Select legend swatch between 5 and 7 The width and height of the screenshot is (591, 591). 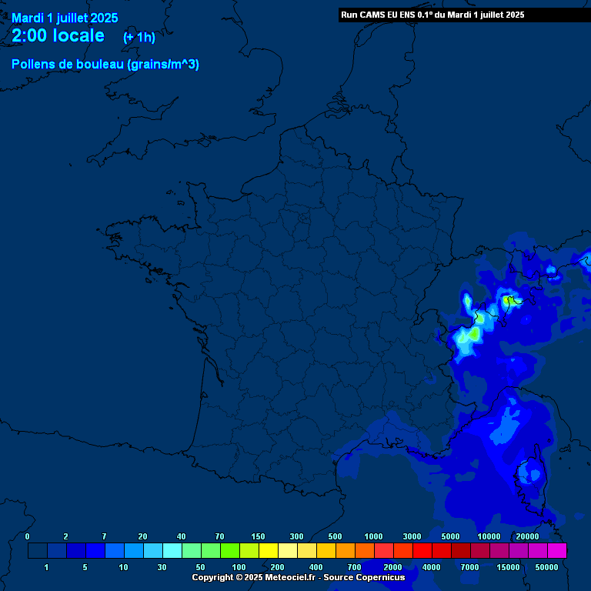(x=95, y=550)
